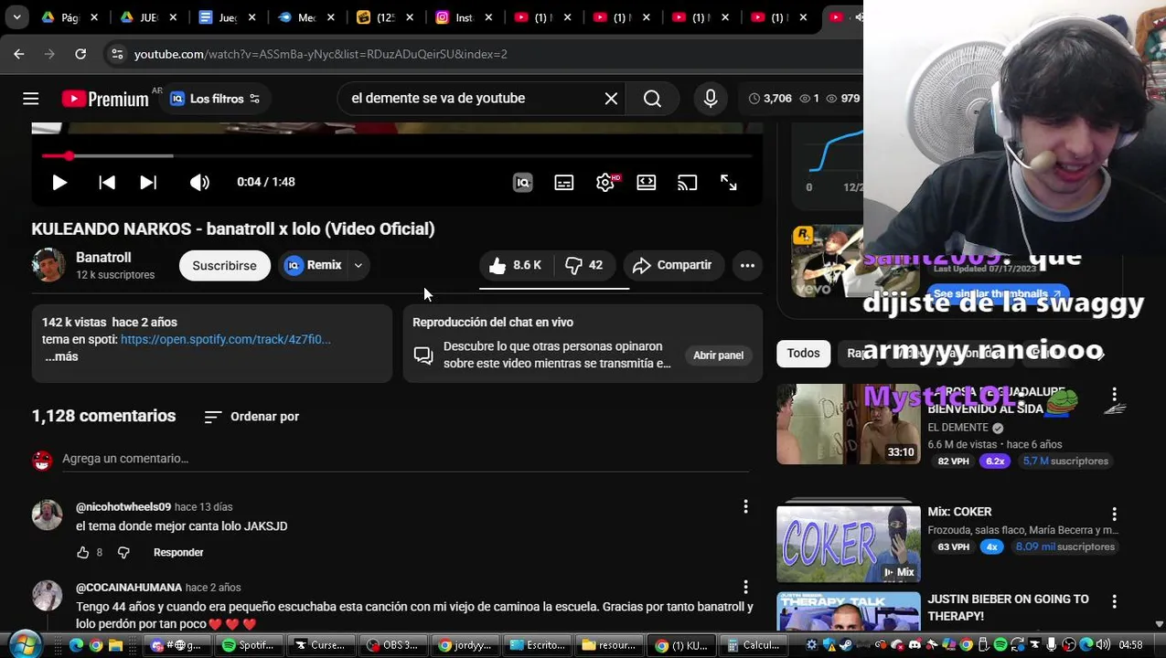Open the Ordenar por comment sorting menu
Image resolution: width=1166 pixels, height=658 pixels.
251,417
